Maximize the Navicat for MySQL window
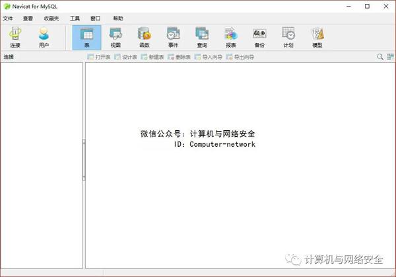 pos(367,7)
